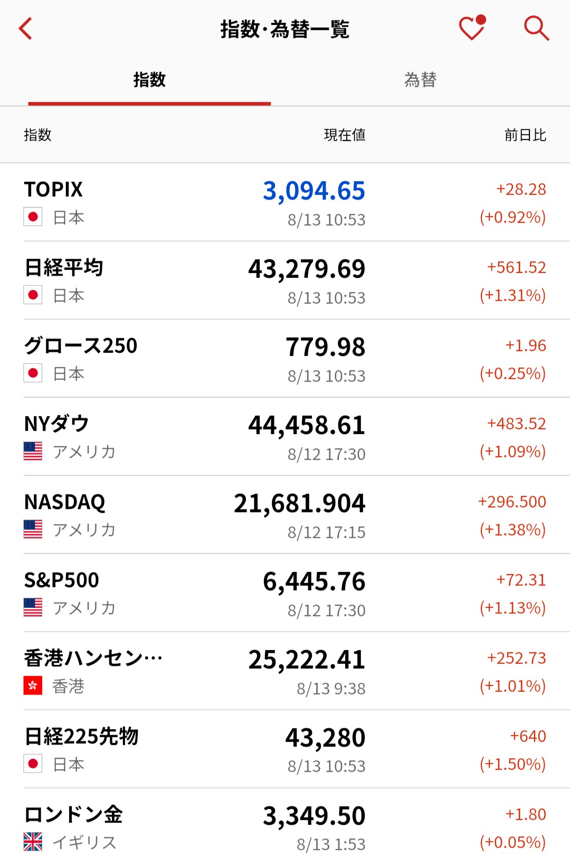Switch to the 為替 tab

tap(420, 80)
